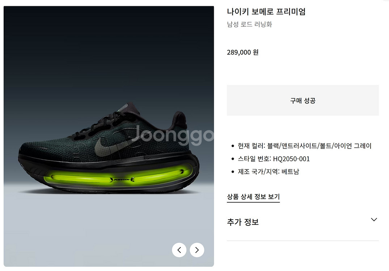389x271 pixels.
Task: Click the style number HQ2050-001
Action: click(x=291, y=159)
